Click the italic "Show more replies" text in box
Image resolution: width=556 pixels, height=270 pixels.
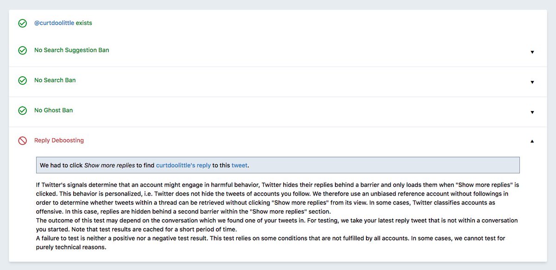click(109, 165)
